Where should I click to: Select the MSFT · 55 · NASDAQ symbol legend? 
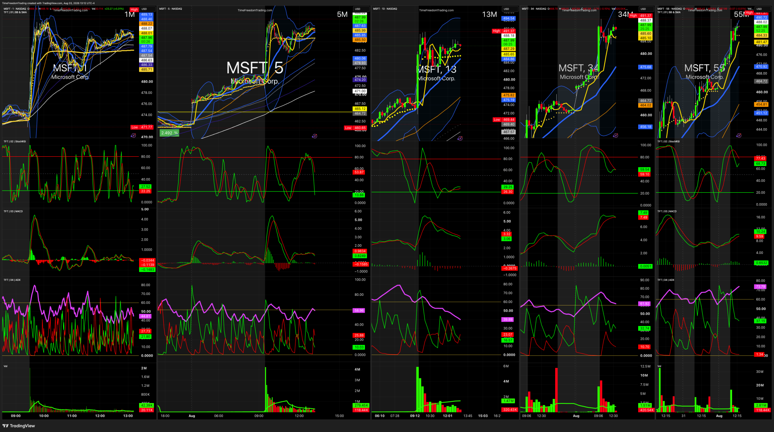[670, 8]
